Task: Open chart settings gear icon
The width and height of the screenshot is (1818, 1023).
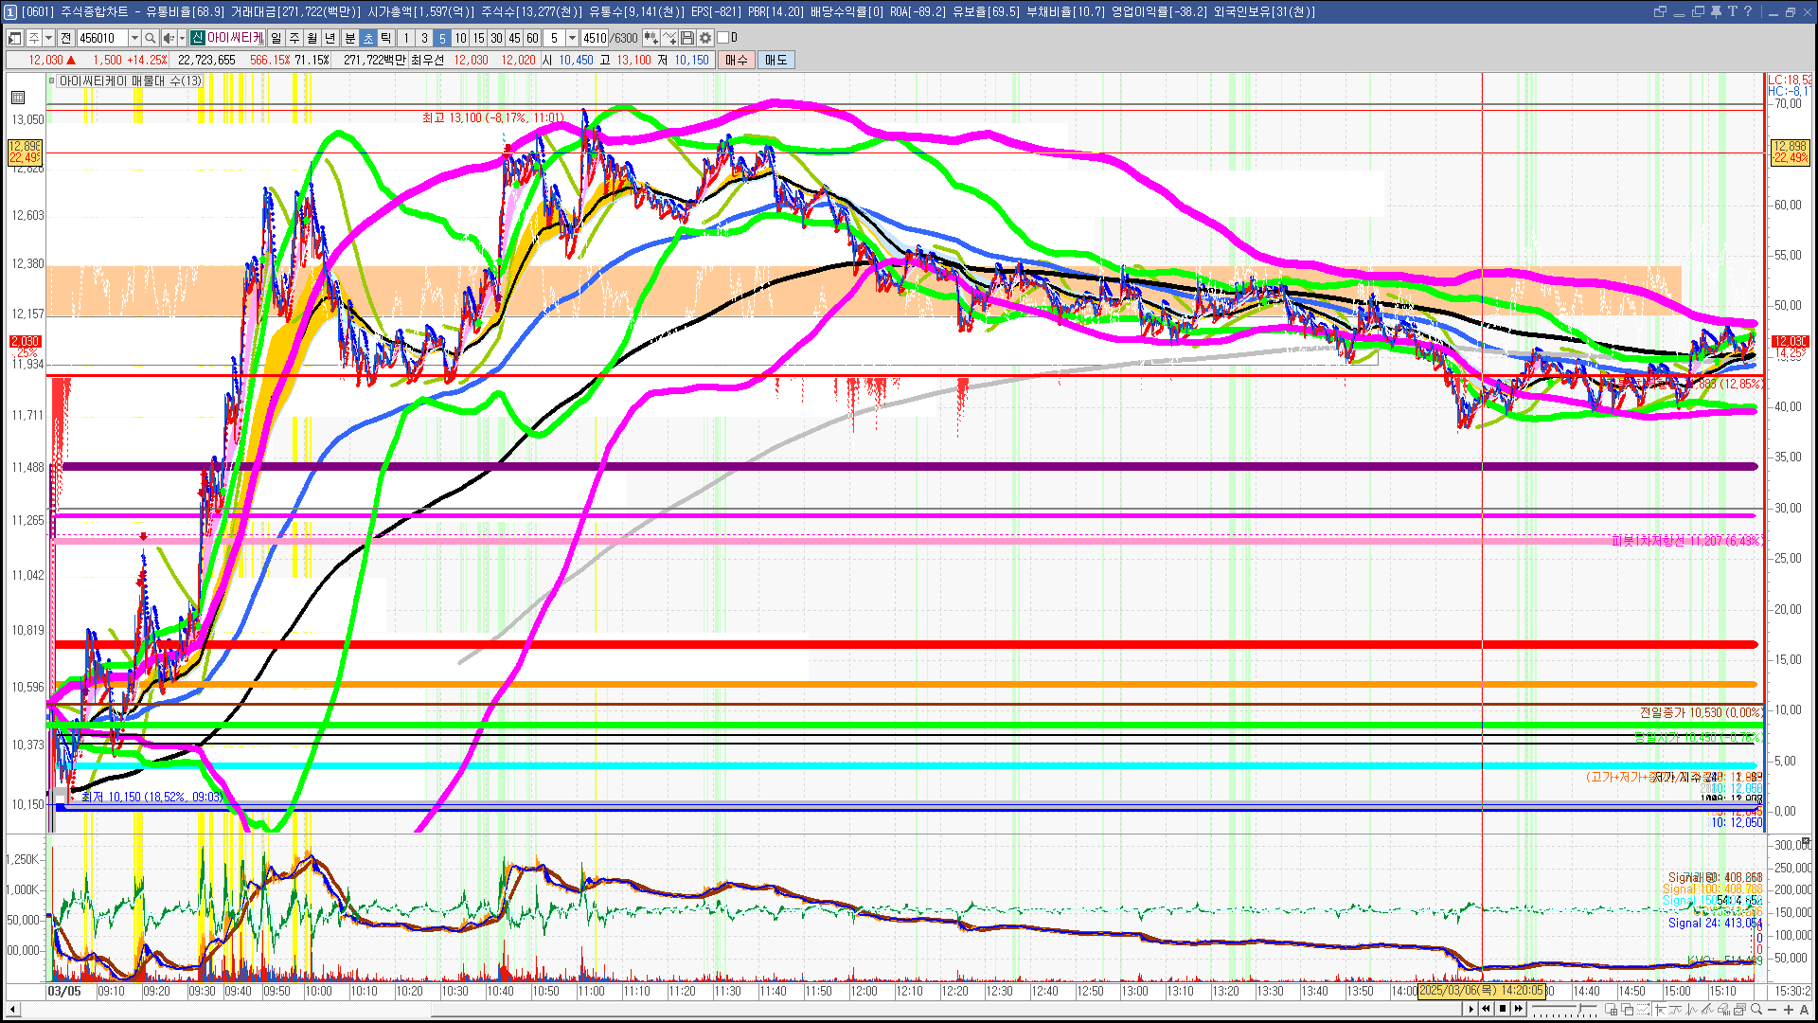Action: tap(705, 38)
